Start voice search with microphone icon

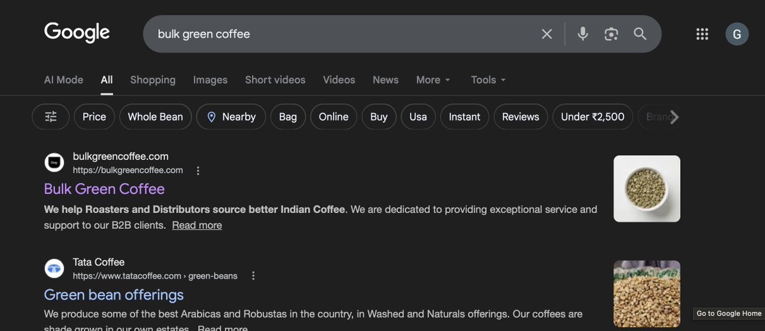pyautogui.click(x=583, y=34)
